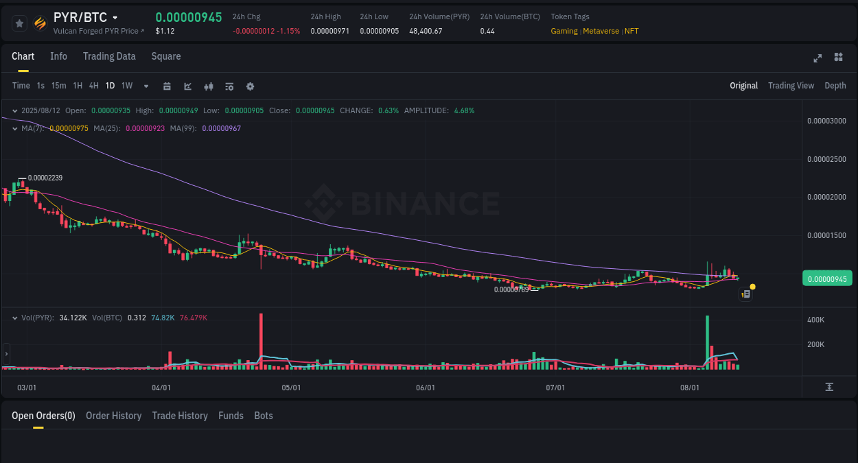The image size is (858, 463).
Task: Enable the Depth chart view
Action: (x=835, y=86)
